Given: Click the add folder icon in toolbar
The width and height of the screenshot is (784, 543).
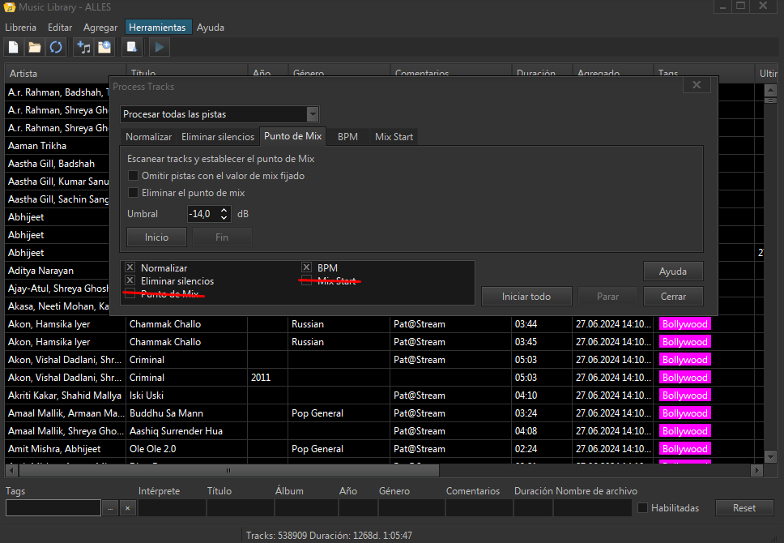Looking at the screenshot, I should click(104, 47).
